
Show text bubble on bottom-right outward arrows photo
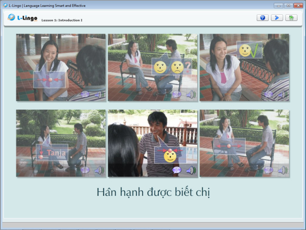point(269,170)
